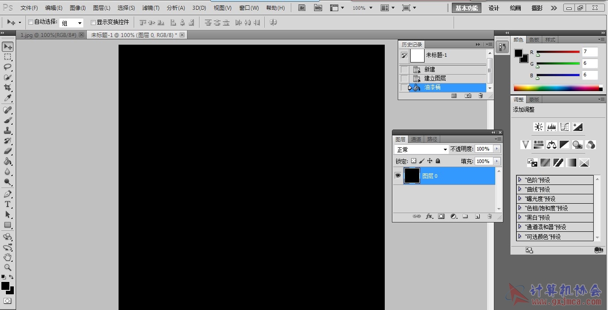Screen dimensions: 608x310
Task: Select the Pen tool
Action: click(8, 194)
